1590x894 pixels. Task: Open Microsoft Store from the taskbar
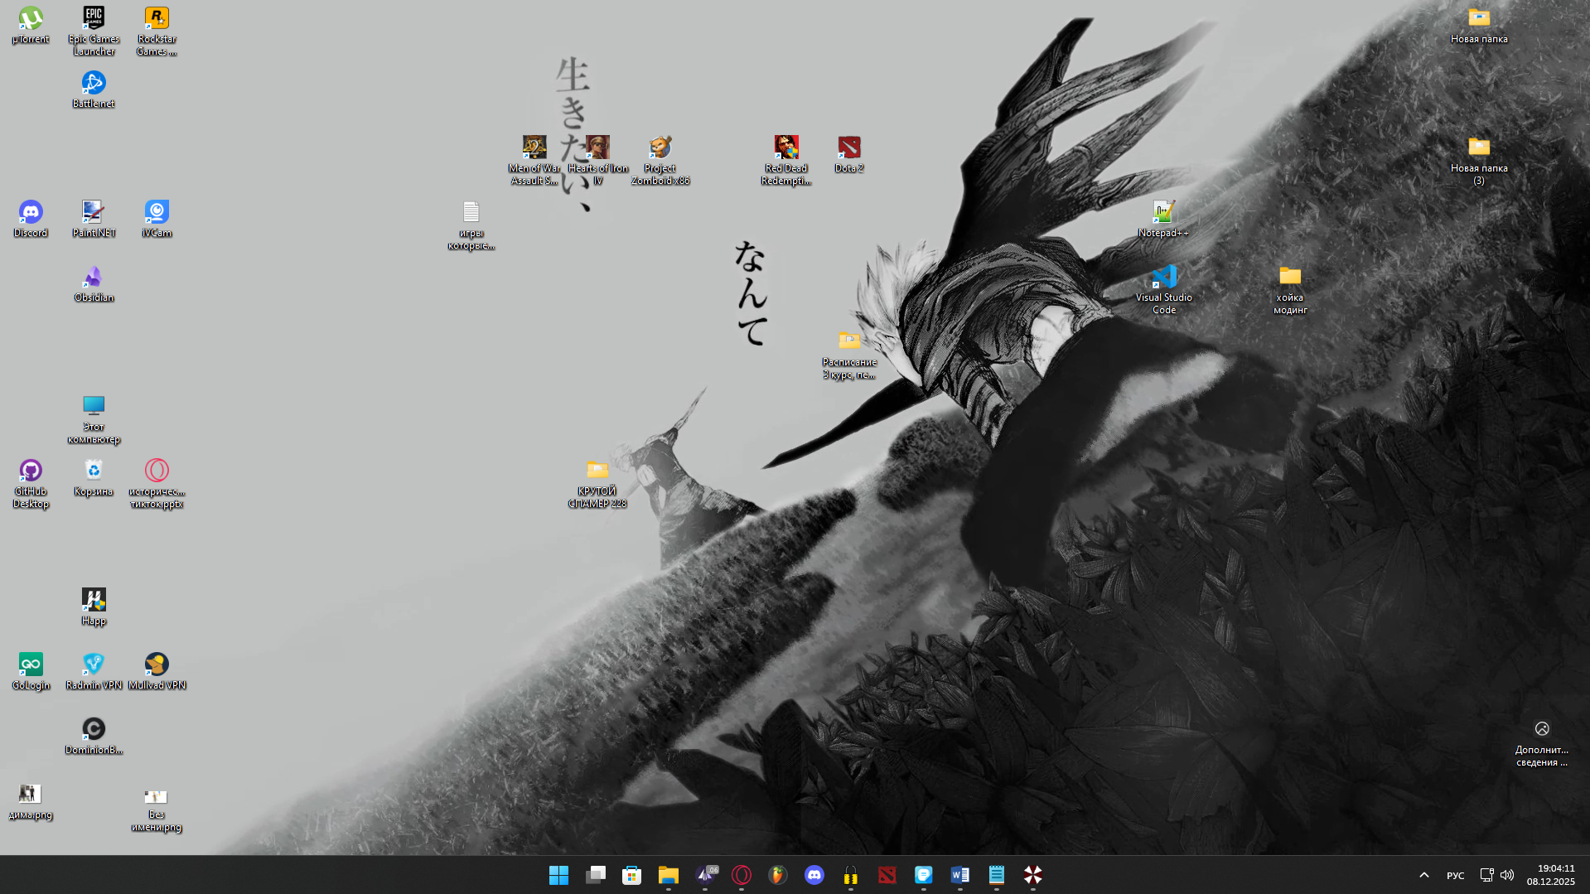click(632, 875)
